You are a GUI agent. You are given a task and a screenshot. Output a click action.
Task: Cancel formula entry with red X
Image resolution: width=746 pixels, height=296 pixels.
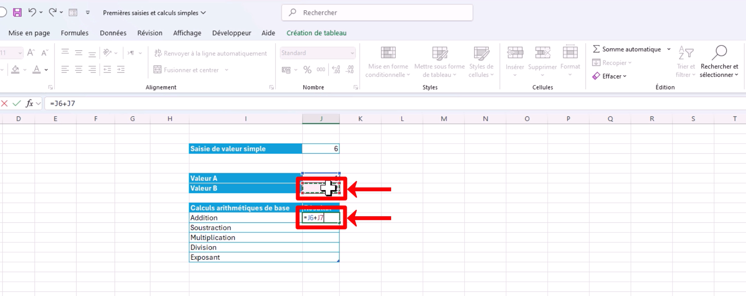4,103
